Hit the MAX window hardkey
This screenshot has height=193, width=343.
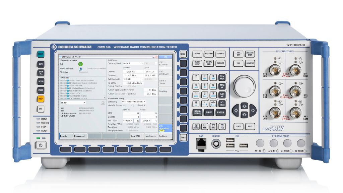pos(213,126)
